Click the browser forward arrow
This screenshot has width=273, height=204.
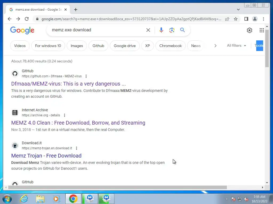[x=18, y=19]
